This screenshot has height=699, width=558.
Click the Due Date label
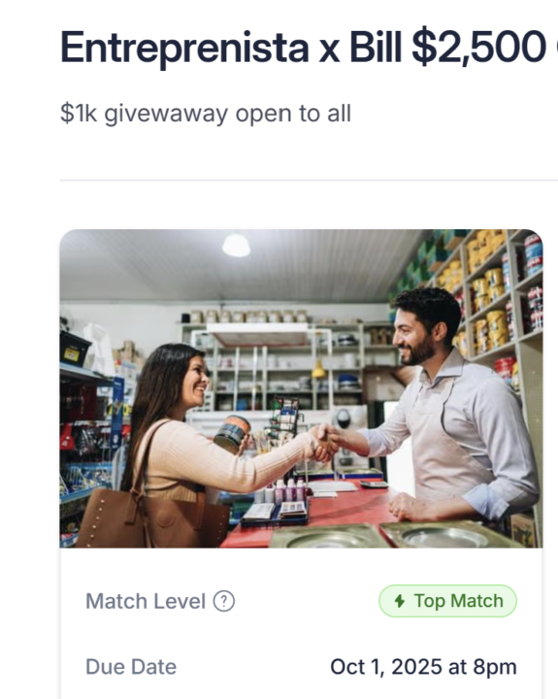coord(131,667)
